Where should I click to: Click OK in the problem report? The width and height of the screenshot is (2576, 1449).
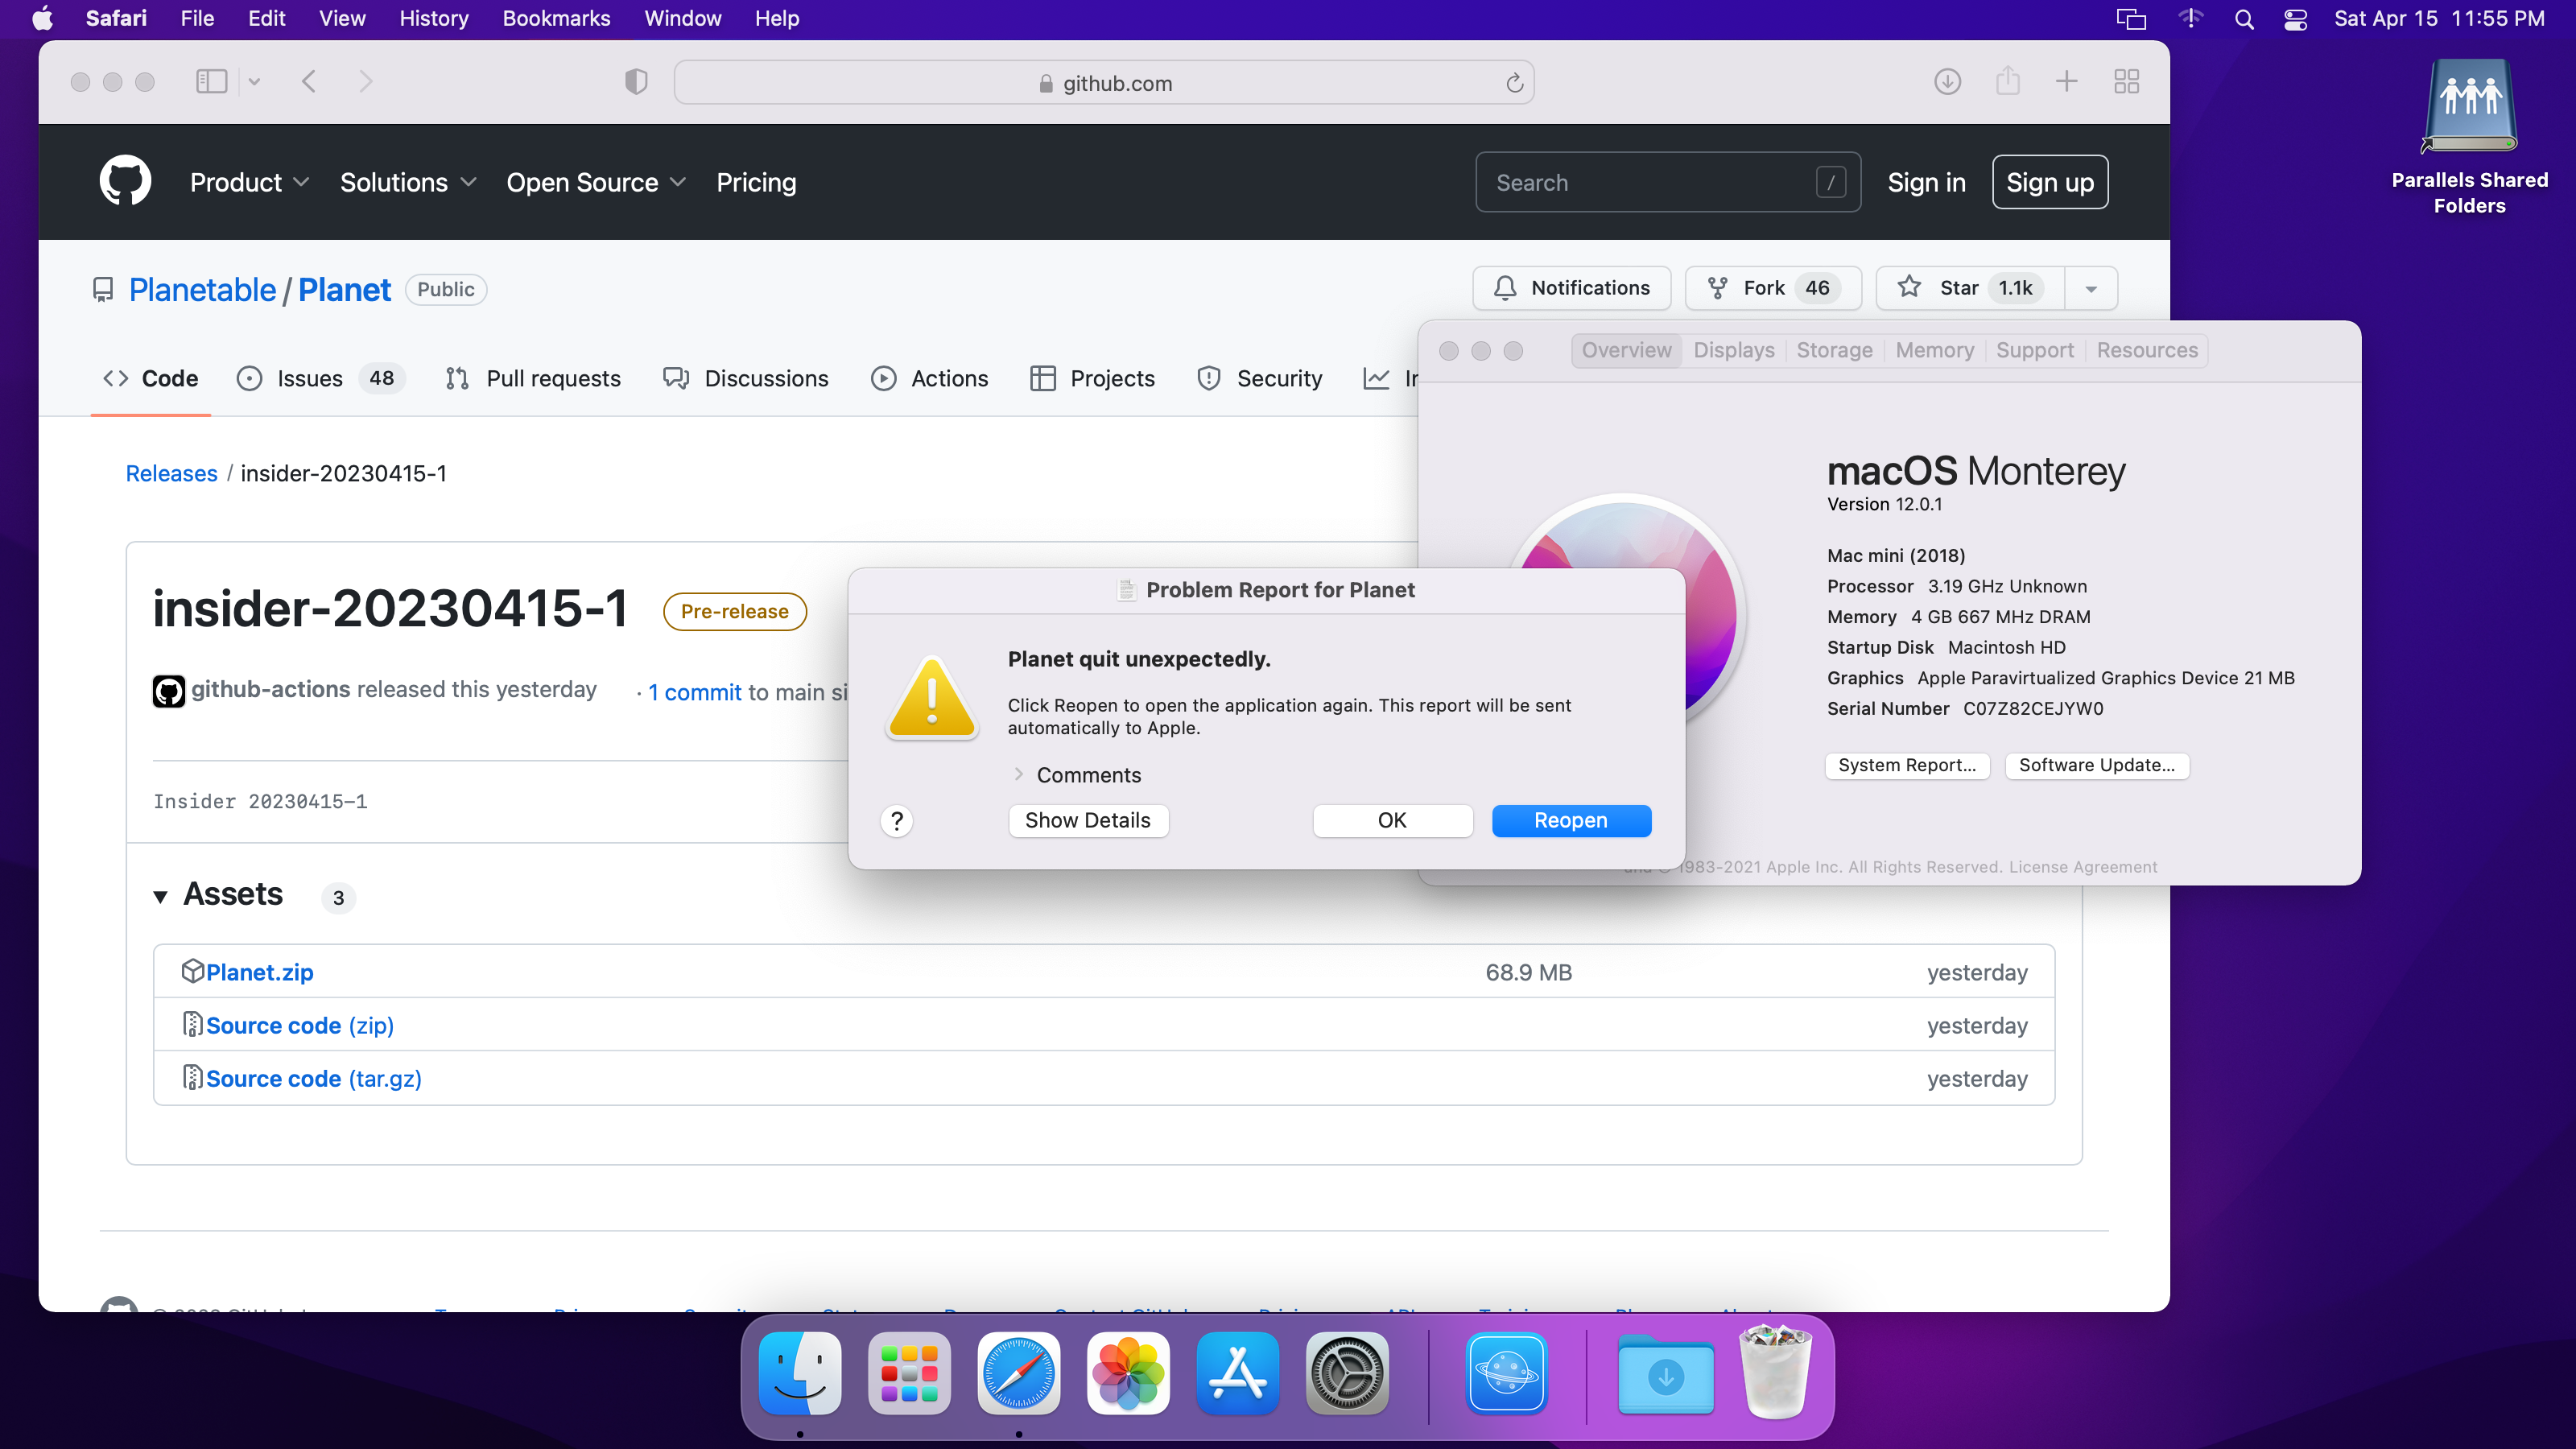click(x=1392, y=820)
